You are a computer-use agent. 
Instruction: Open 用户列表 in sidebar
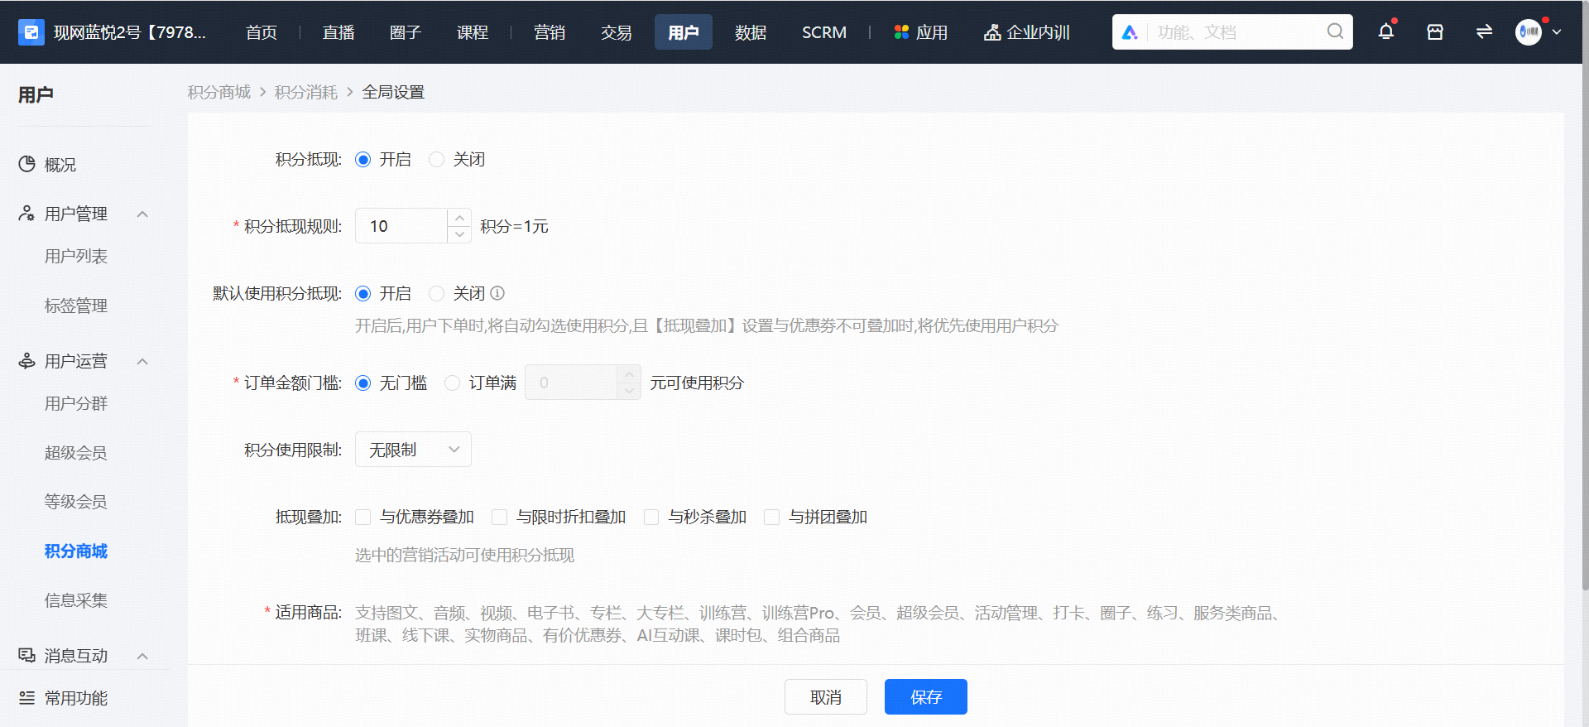[x=76, y=257]
